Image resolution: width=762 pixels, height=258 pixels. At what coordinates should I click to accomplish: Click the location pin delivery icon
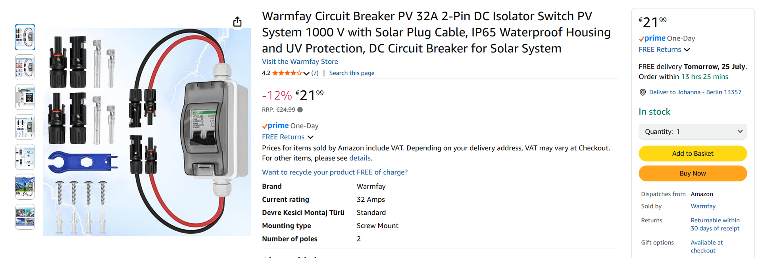(x=643, y=92)
